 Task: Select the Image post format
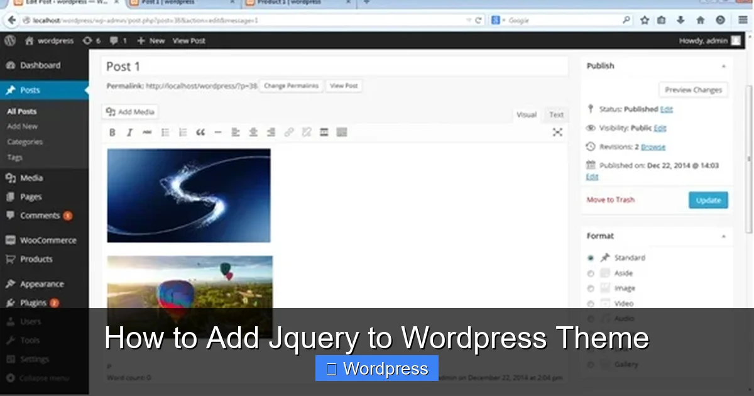click(x=591, y=289)
